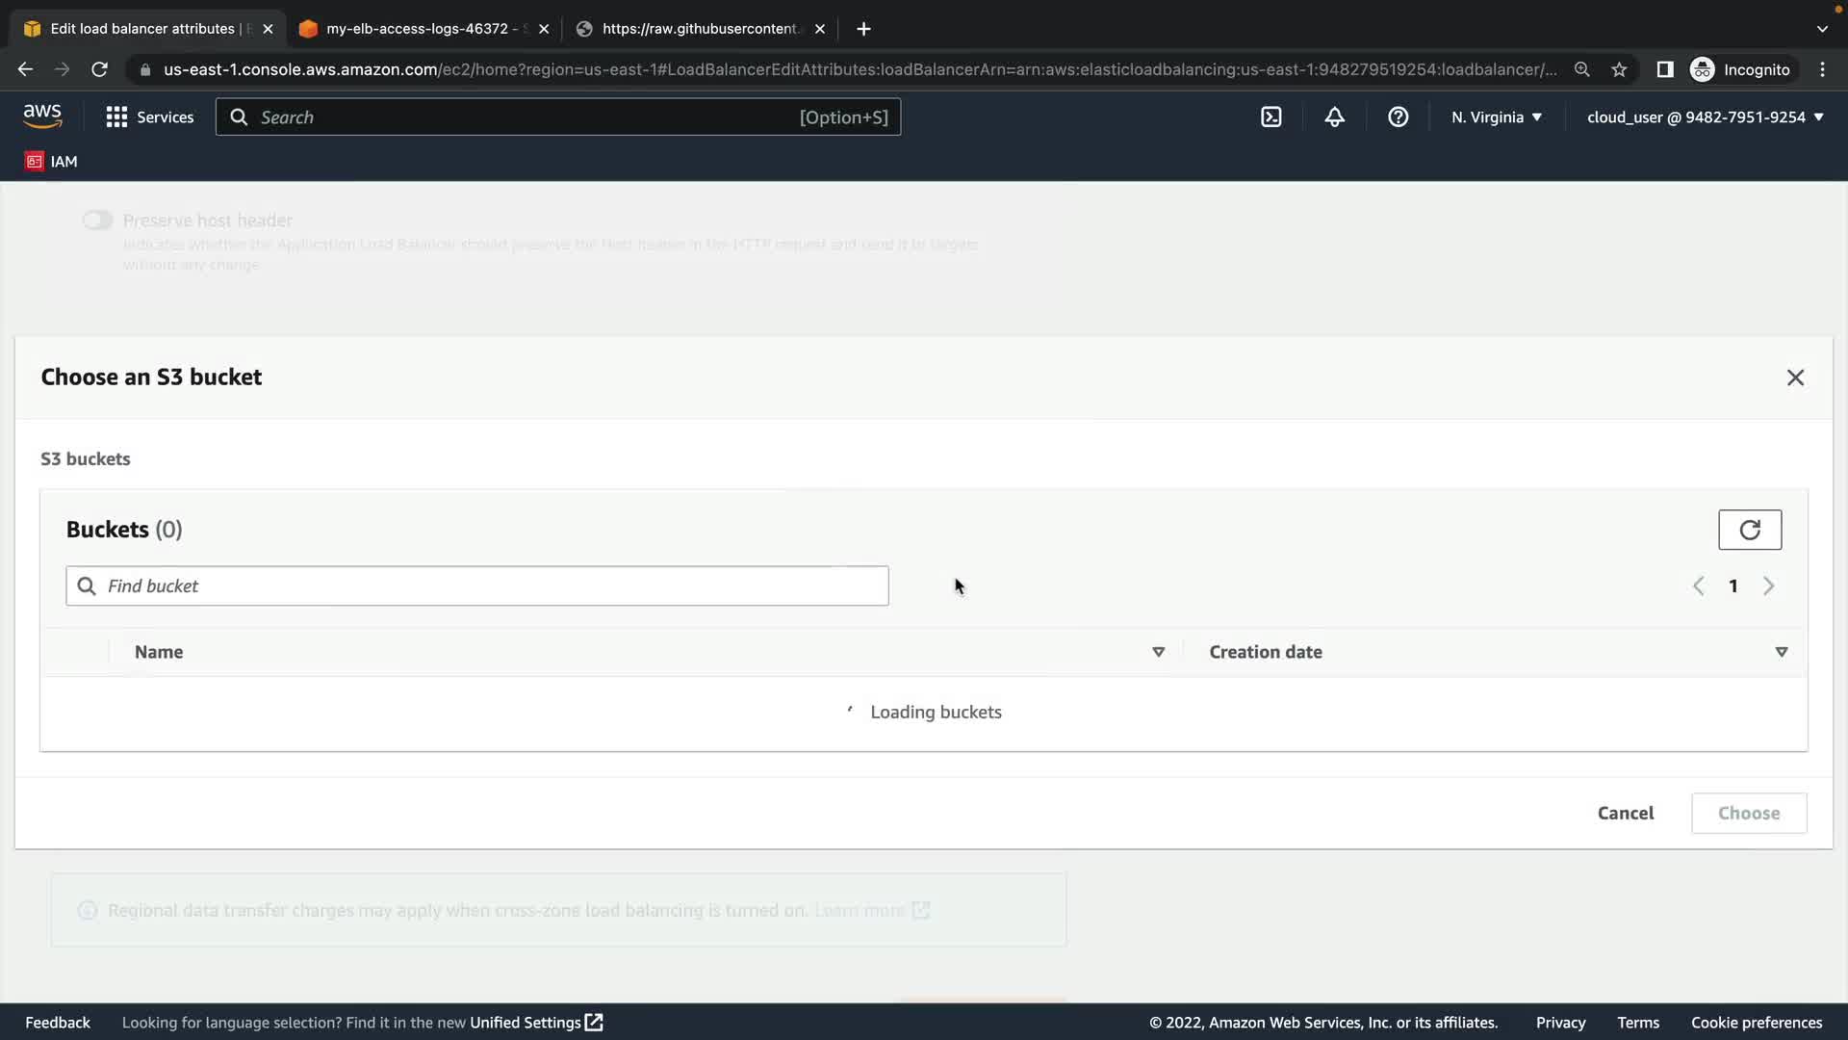Click the AWS logo home icon

click(x=42, y=117)
